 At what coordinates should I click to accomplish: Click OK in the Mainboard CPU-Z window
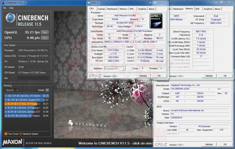point(225,144)
